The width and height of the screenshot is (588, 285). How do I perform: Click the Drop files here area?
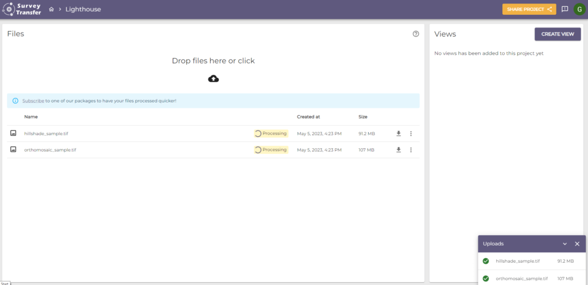tap(213, 61)
